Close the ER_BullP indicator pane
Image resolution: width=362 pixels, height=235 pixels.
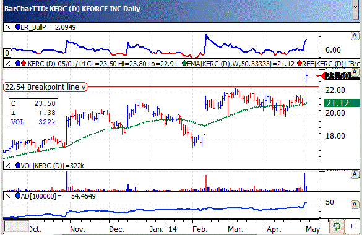7,27
